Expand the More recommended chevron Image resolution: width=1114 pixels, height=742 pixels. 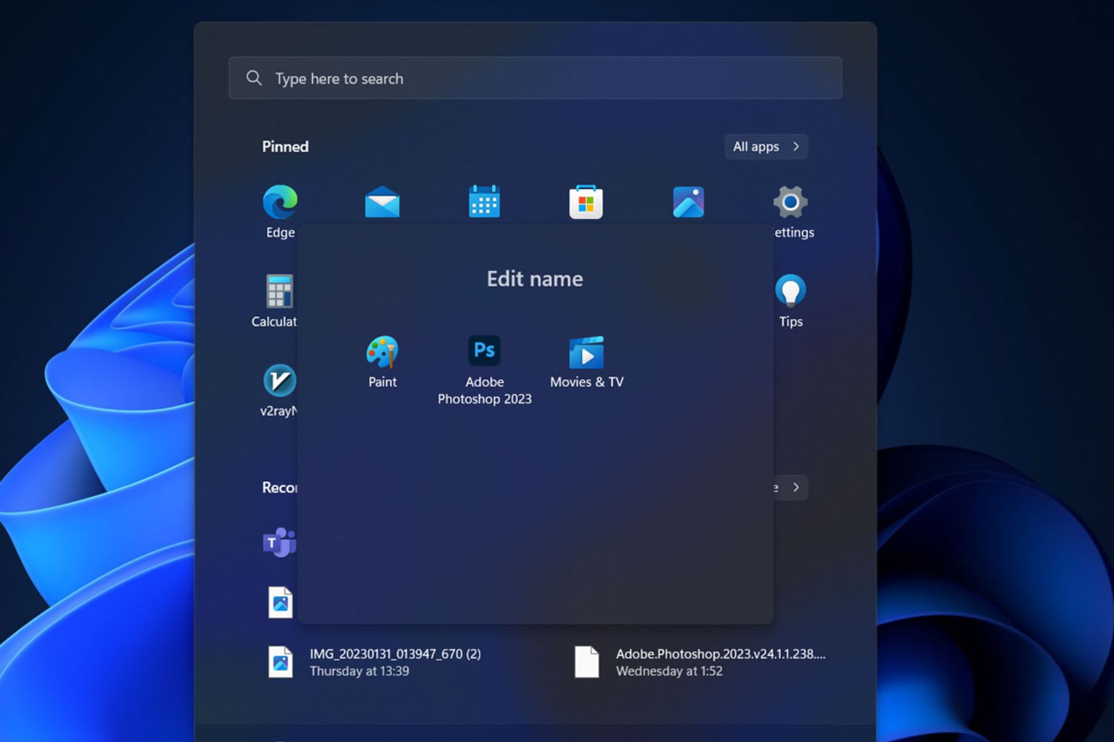coord(796,488)
